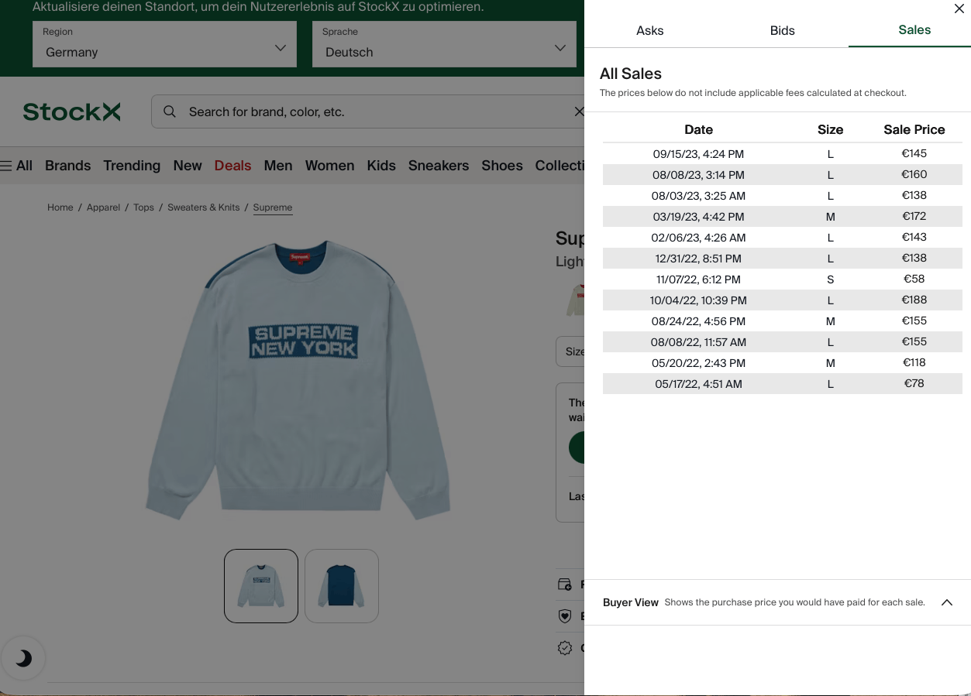971x696 pixels.
Task: Open the Trending menu
Action: click(x=132, y=166)
